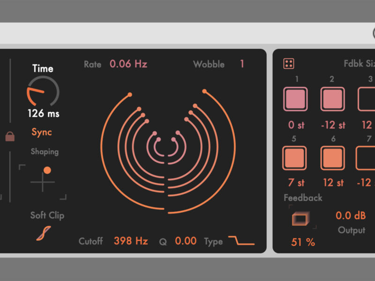Change the filter Type low-pass icon
The width and height of the screenshot is (375, 281).
click(241, 240)
